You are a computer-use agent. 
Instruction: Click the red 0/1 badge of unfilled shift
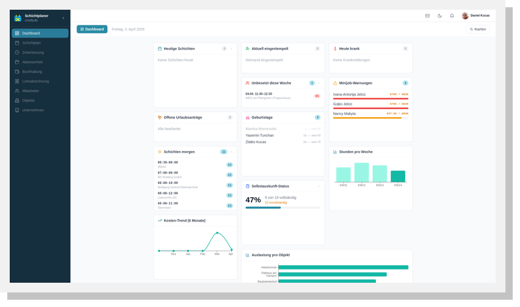[x=317, y=96]
